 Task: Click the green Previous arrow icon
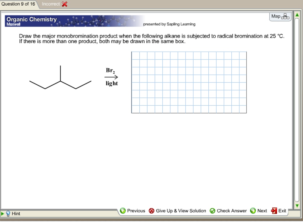pos(123,211)
